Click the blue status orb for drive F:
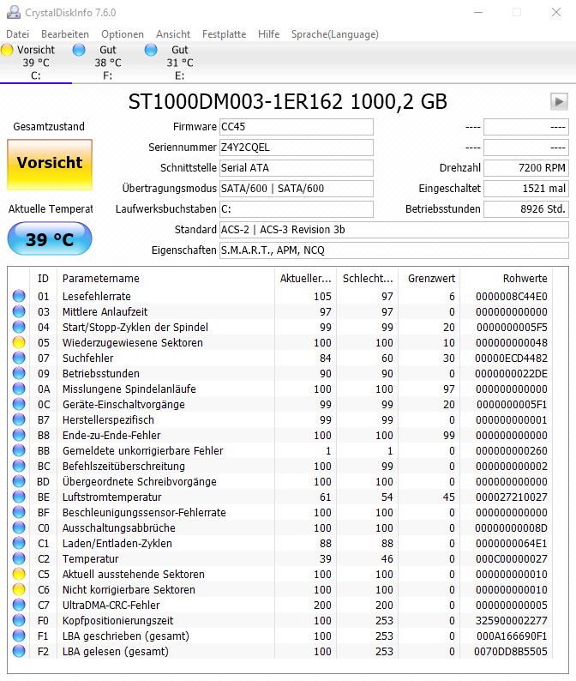Screen dimensions: 576x681 (79, 50)
